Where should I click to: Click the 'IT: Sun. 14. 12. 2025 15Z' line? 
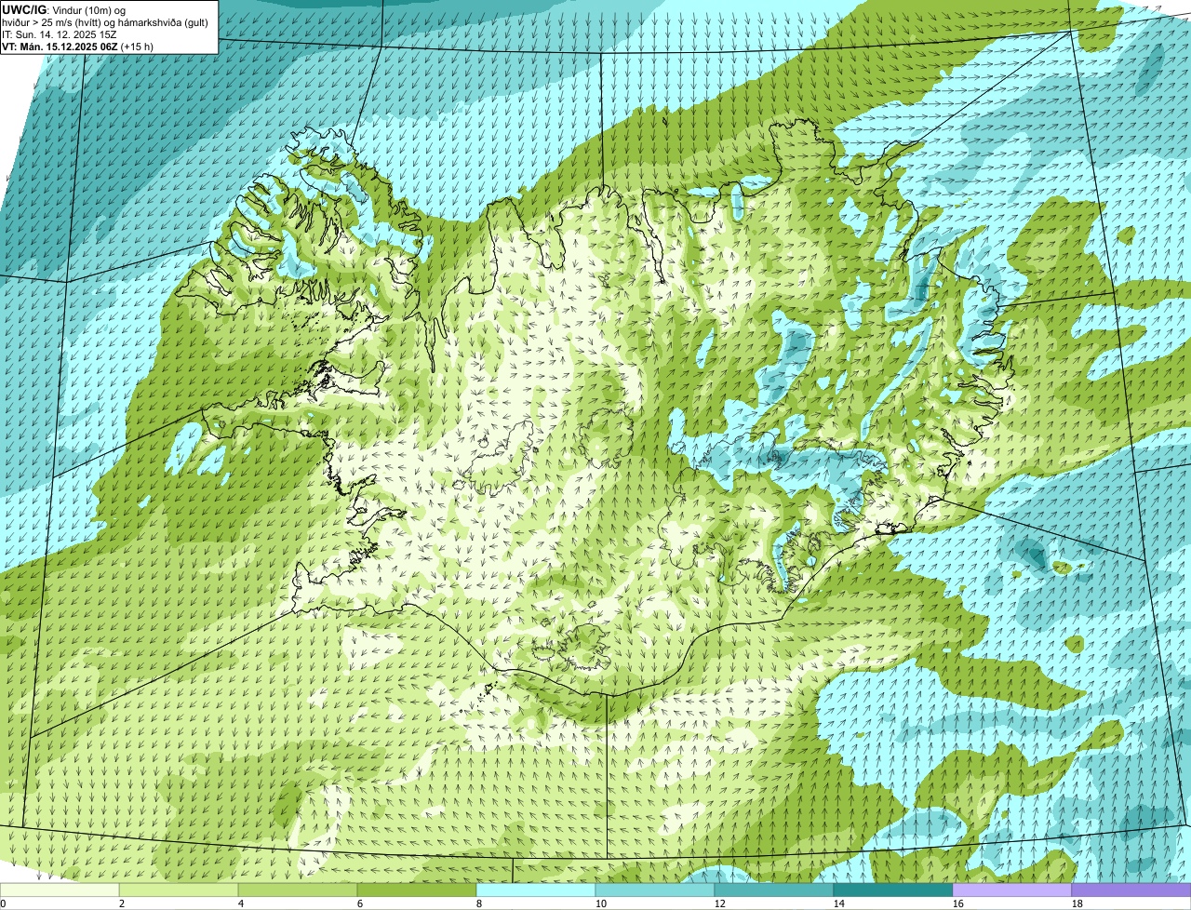coord(59,33)
